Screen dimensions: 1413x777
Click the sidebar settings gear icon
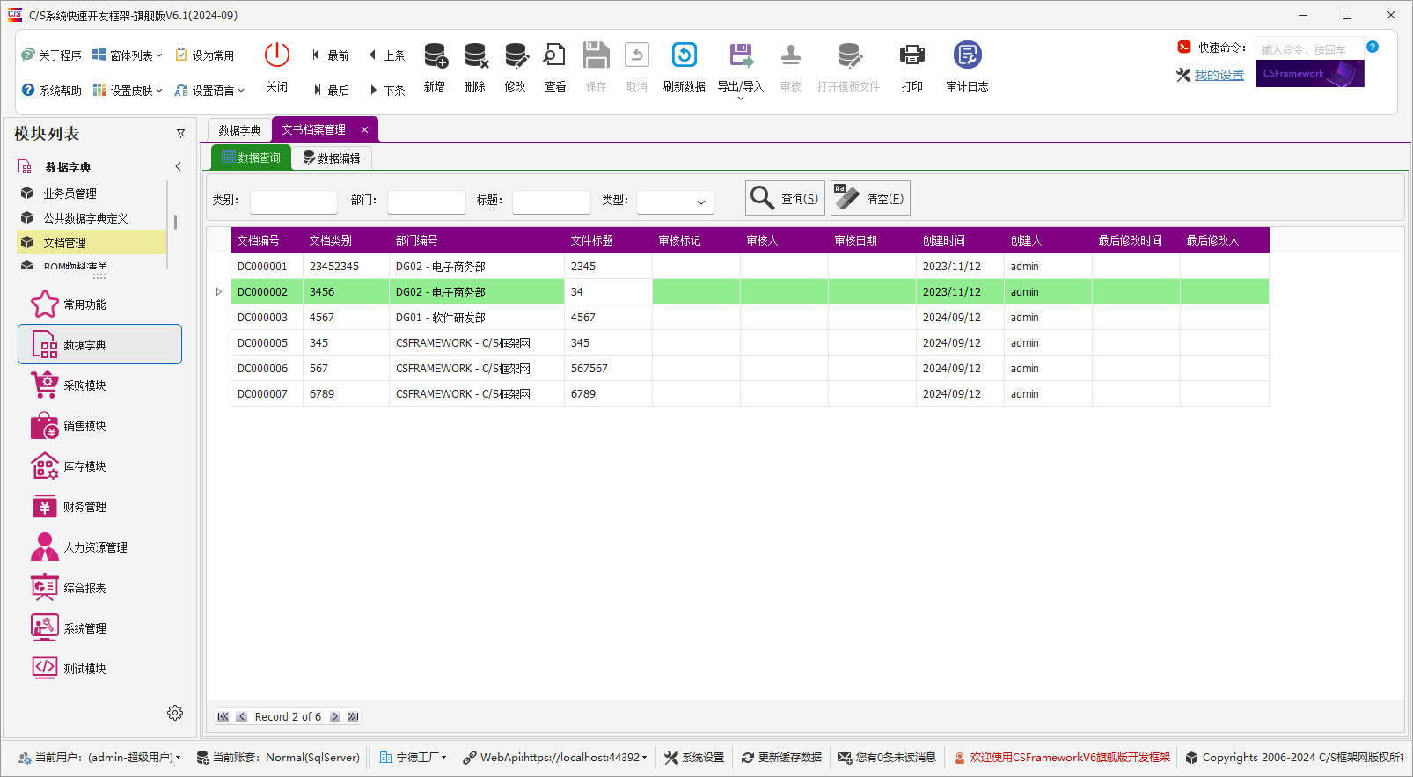click(175, 713)
